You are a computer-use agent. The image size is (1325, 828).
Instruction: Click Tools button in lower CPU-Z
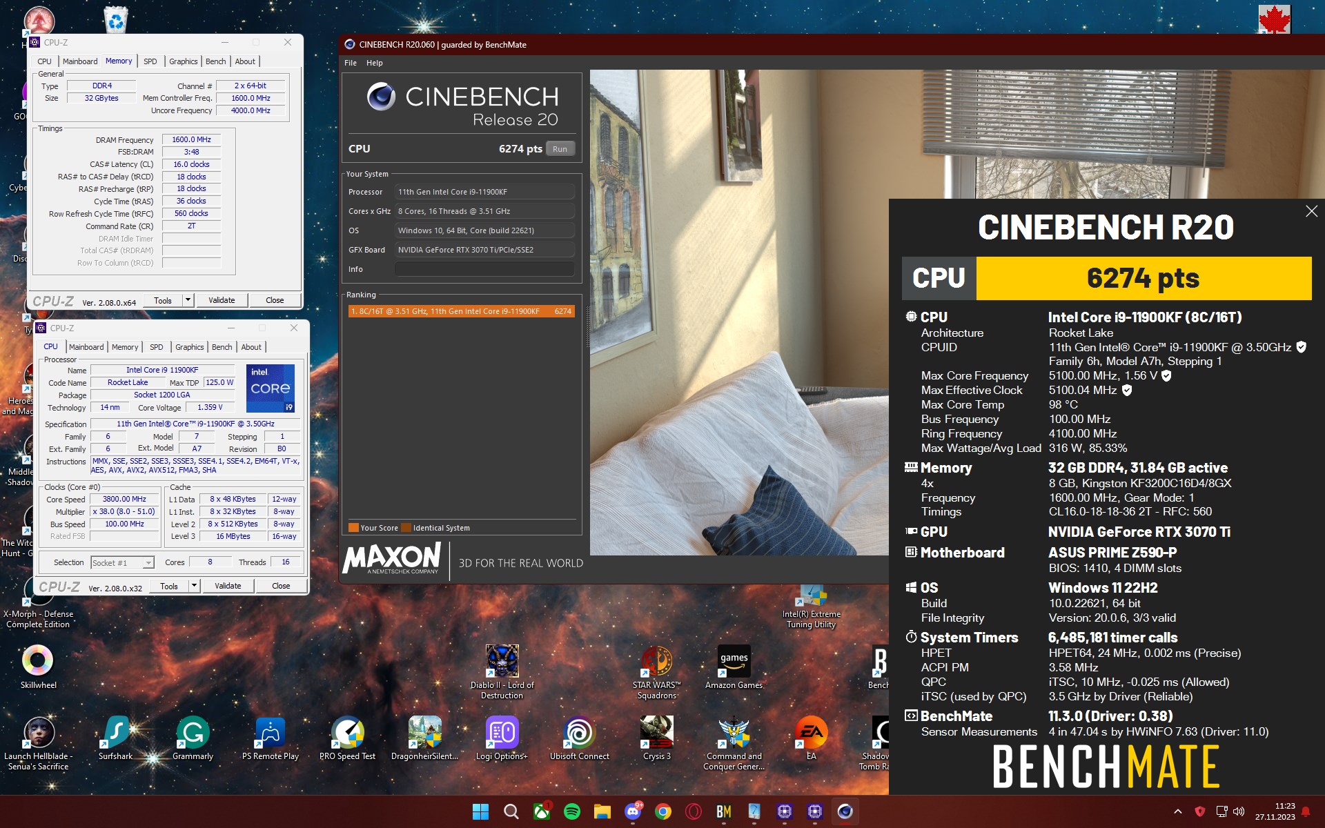click(x=169, y=586)
